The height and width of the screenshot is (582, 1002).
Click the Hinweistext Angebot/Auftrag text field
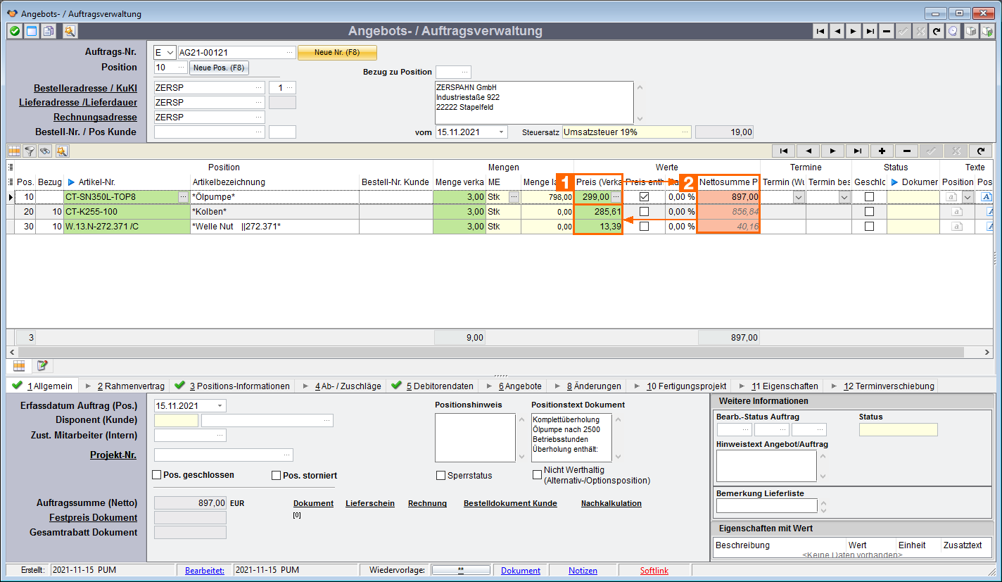766,466
